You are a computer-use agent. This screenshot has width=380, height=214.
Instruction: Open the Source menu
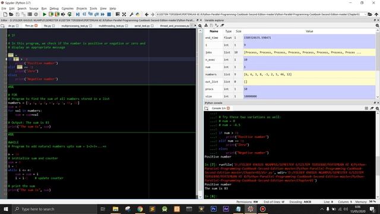34,8
